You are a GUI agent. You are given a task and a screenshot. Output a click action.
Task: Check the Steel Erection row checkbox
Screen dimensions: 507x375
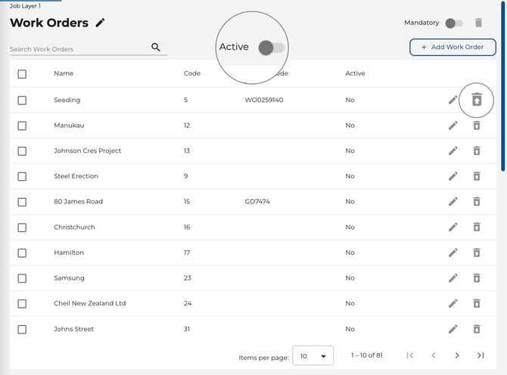22,176
